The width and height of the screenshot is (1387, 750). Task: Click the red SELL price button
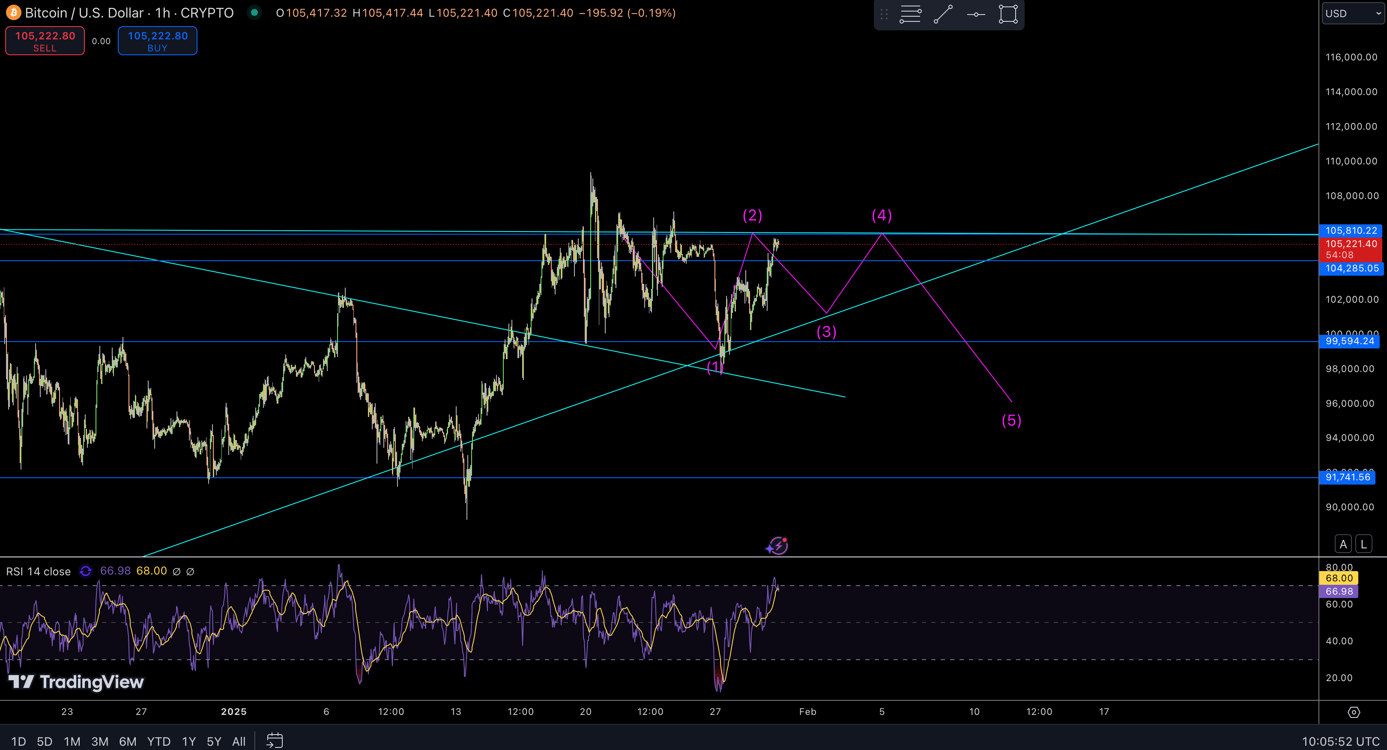[45, 41]
